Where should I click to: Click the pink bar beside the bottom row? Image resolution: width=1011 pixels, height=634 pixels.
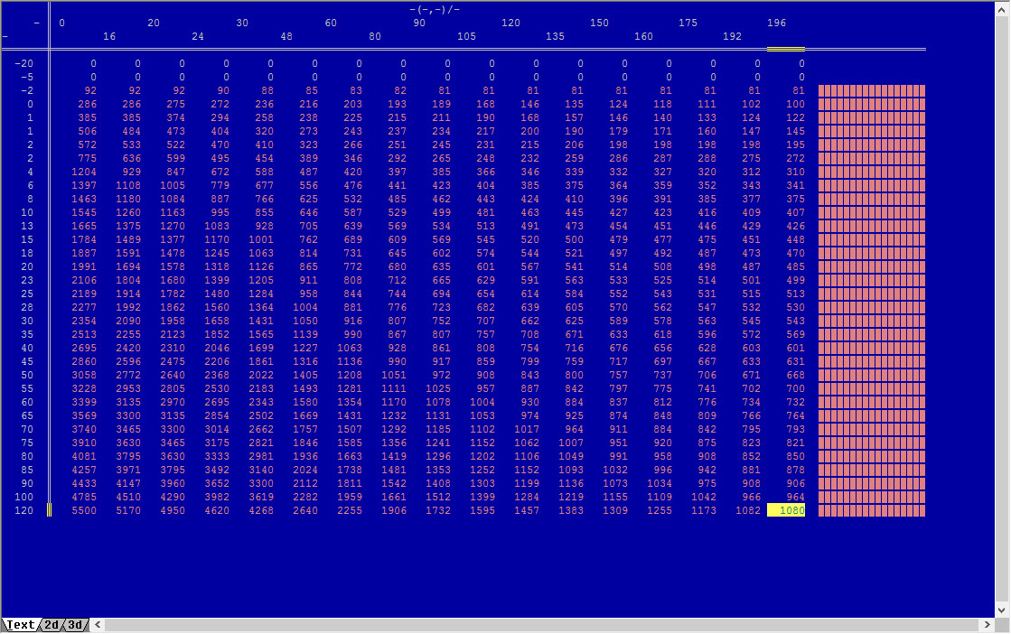(871, 511)
